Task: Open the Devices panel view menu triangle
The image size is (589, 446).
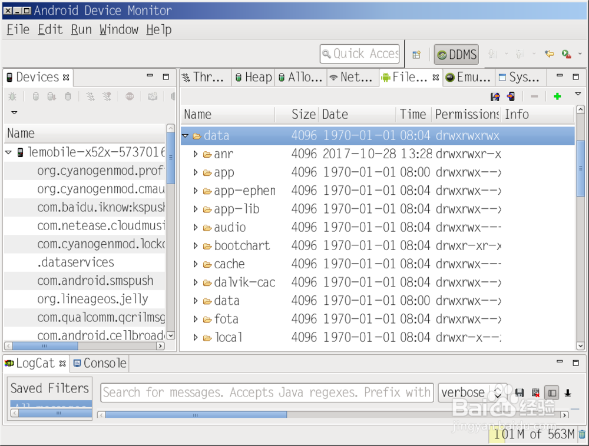Action: point(14,112)
